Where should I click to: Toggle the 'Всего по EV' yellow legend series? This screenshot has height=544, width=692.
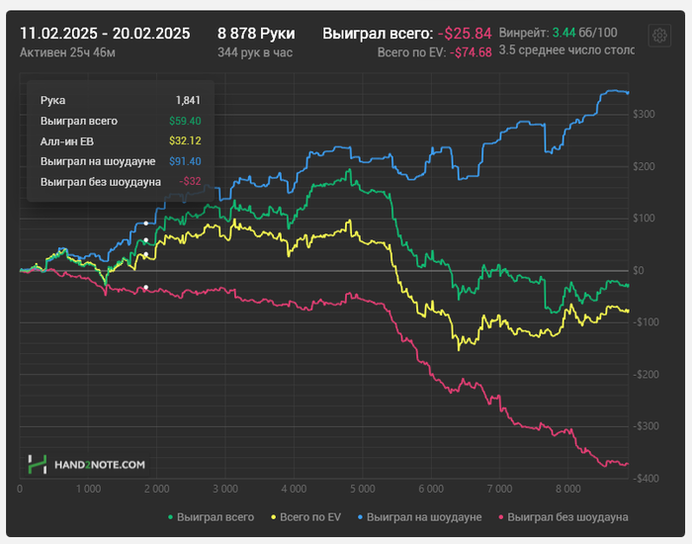pos(305,517)
